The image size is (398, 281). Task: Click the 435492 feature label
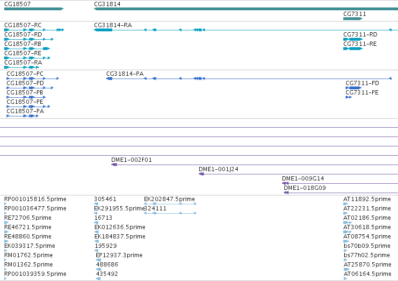tap(107, 274)
